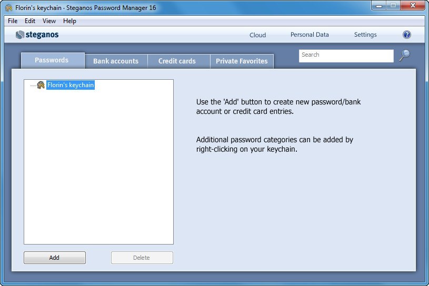Switch to the Private Favorites tab
429x286 pixels.
(x=242, y=61)
